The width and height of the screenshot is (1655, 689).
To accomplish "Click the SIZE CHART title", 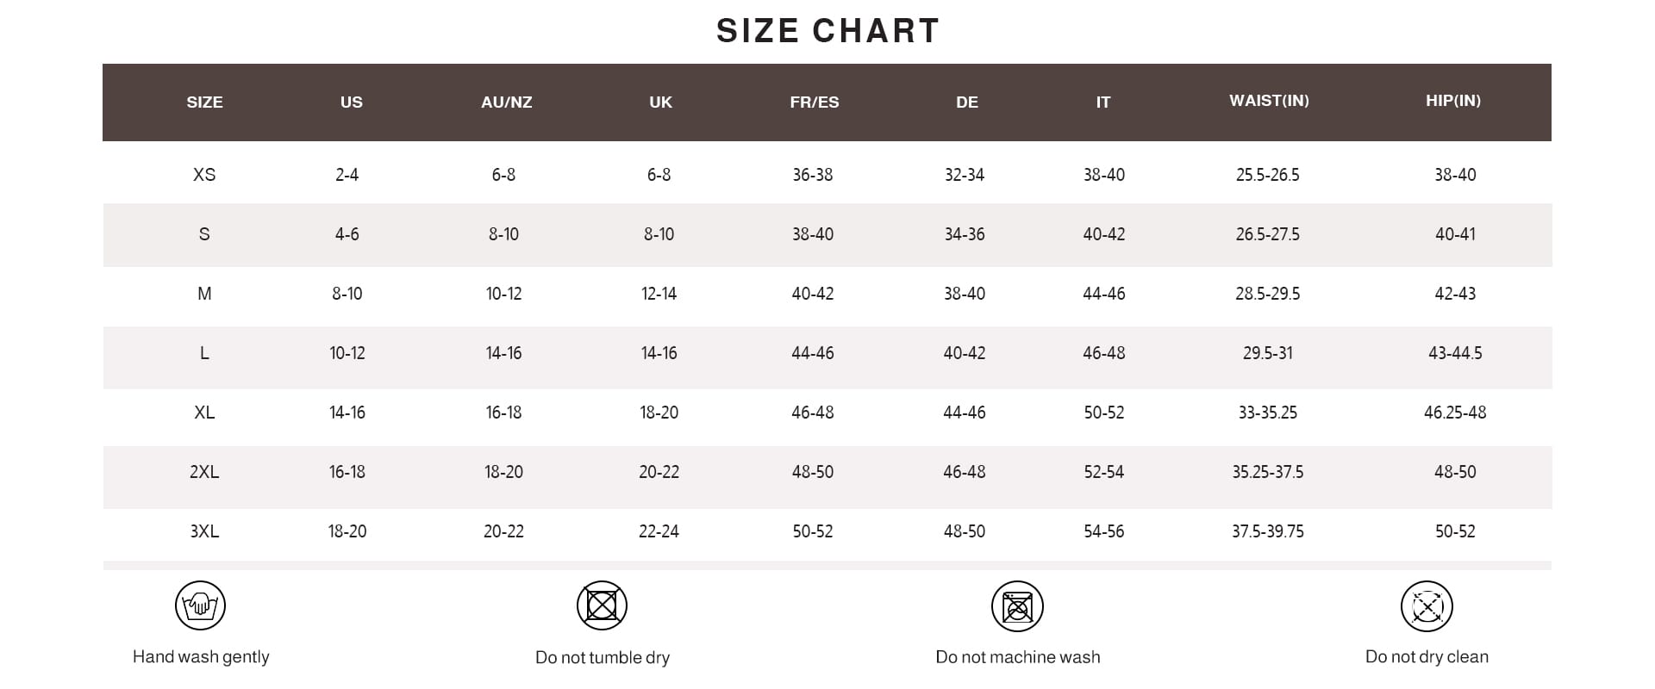I will tap(827, 31).
